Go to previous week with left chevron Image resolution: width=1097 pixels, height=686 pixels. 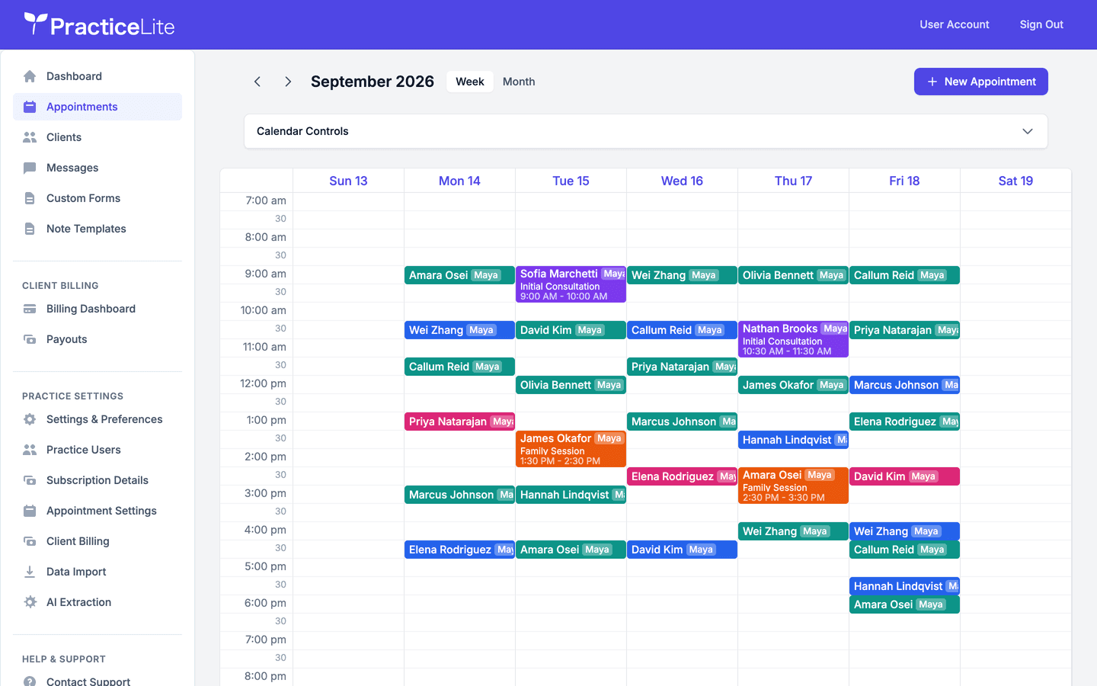click(x=257, y=82)
